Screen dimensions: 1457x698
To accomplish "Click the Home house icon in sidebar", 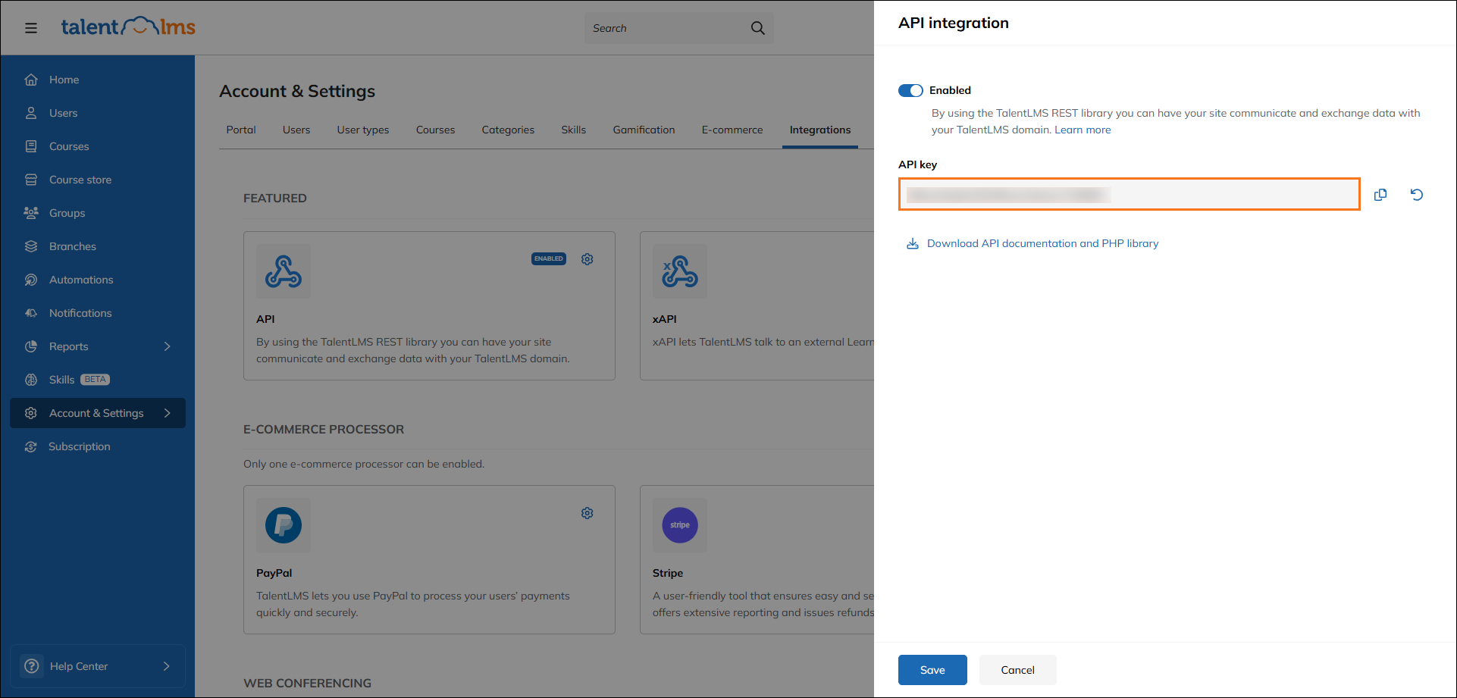I will (31, 80).
